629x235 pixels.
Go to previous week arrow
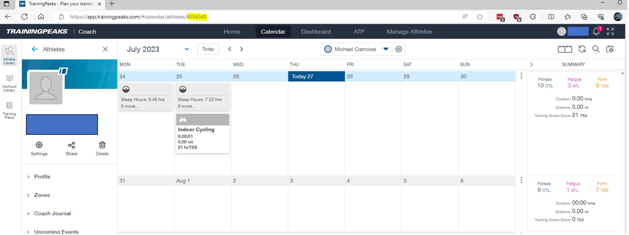(230, 49)
